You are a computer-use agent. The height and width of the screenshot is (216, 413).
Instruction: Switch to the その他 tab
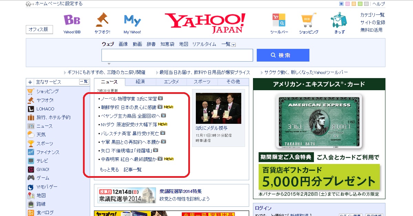(233, 82)
